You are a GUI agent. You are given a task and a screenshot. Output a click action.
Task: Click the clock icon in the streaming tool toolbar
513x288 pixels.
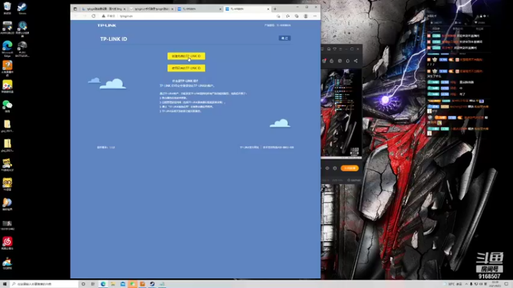click(340, 61)
